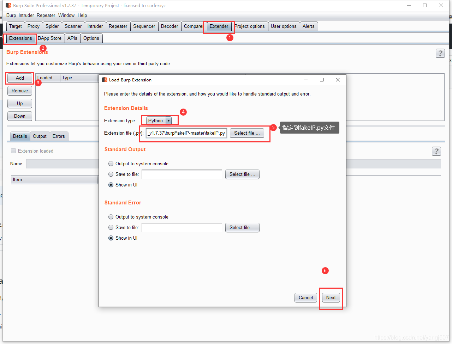This screenshot has height=344, width=452.
Task: Click the Add extension button
Action: click(x=20, y=78)
